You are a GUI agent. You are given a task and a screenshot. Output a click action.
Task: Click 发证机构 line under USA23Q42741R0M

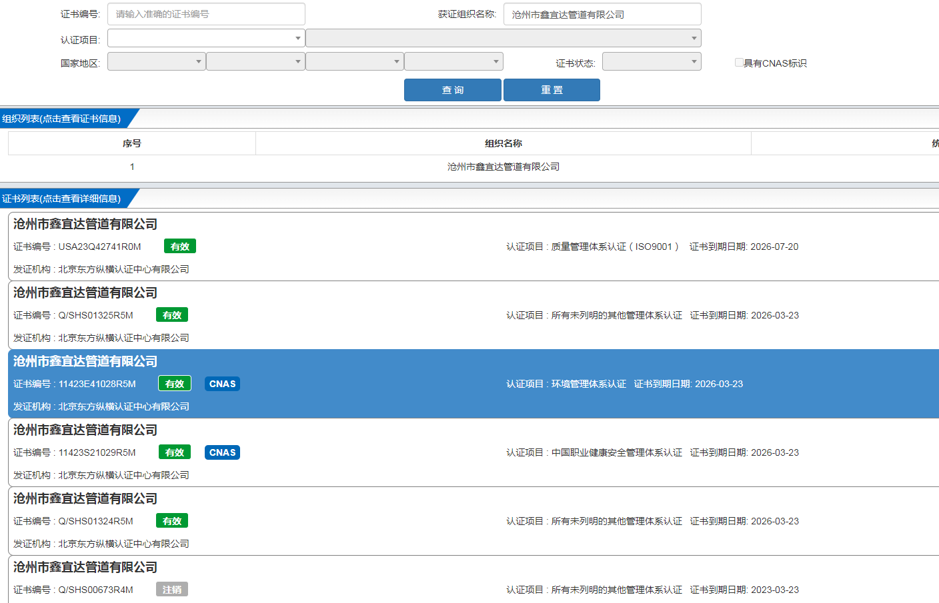pyautogui.click(x=101, y=269)
